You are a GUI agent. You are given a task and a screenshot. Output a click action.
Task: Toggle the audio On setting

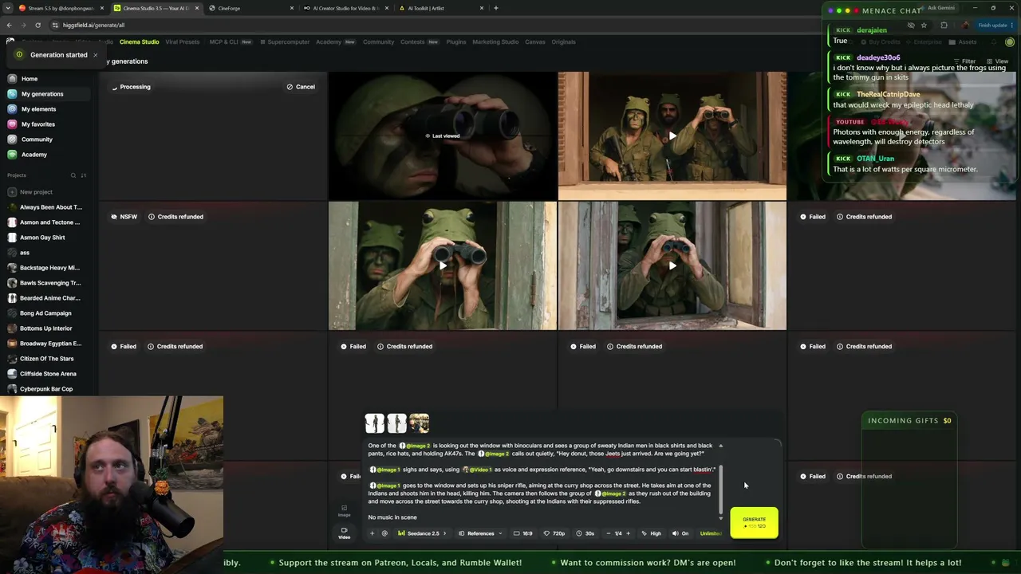click(x=680, y=533)
